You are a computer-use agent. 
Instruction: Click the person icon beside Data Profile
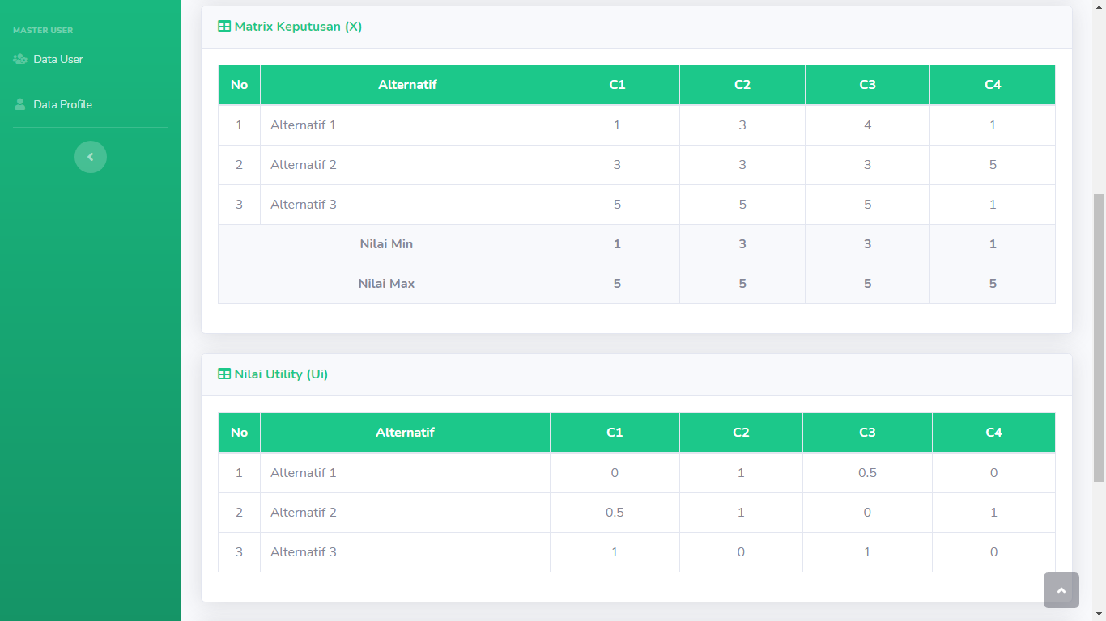point(20,104)
